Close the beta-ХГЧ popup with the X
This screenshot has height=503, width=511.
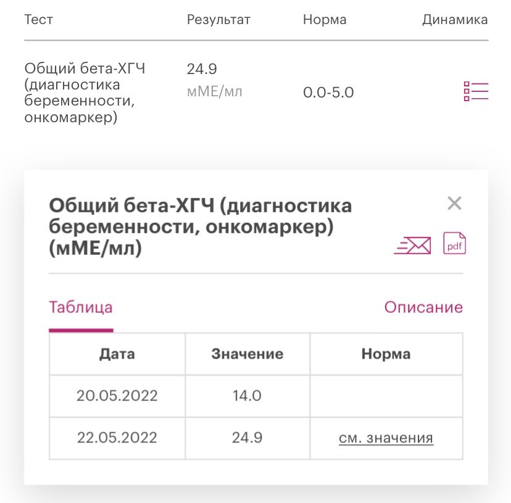pyautogui.click(x=454, y=202)
